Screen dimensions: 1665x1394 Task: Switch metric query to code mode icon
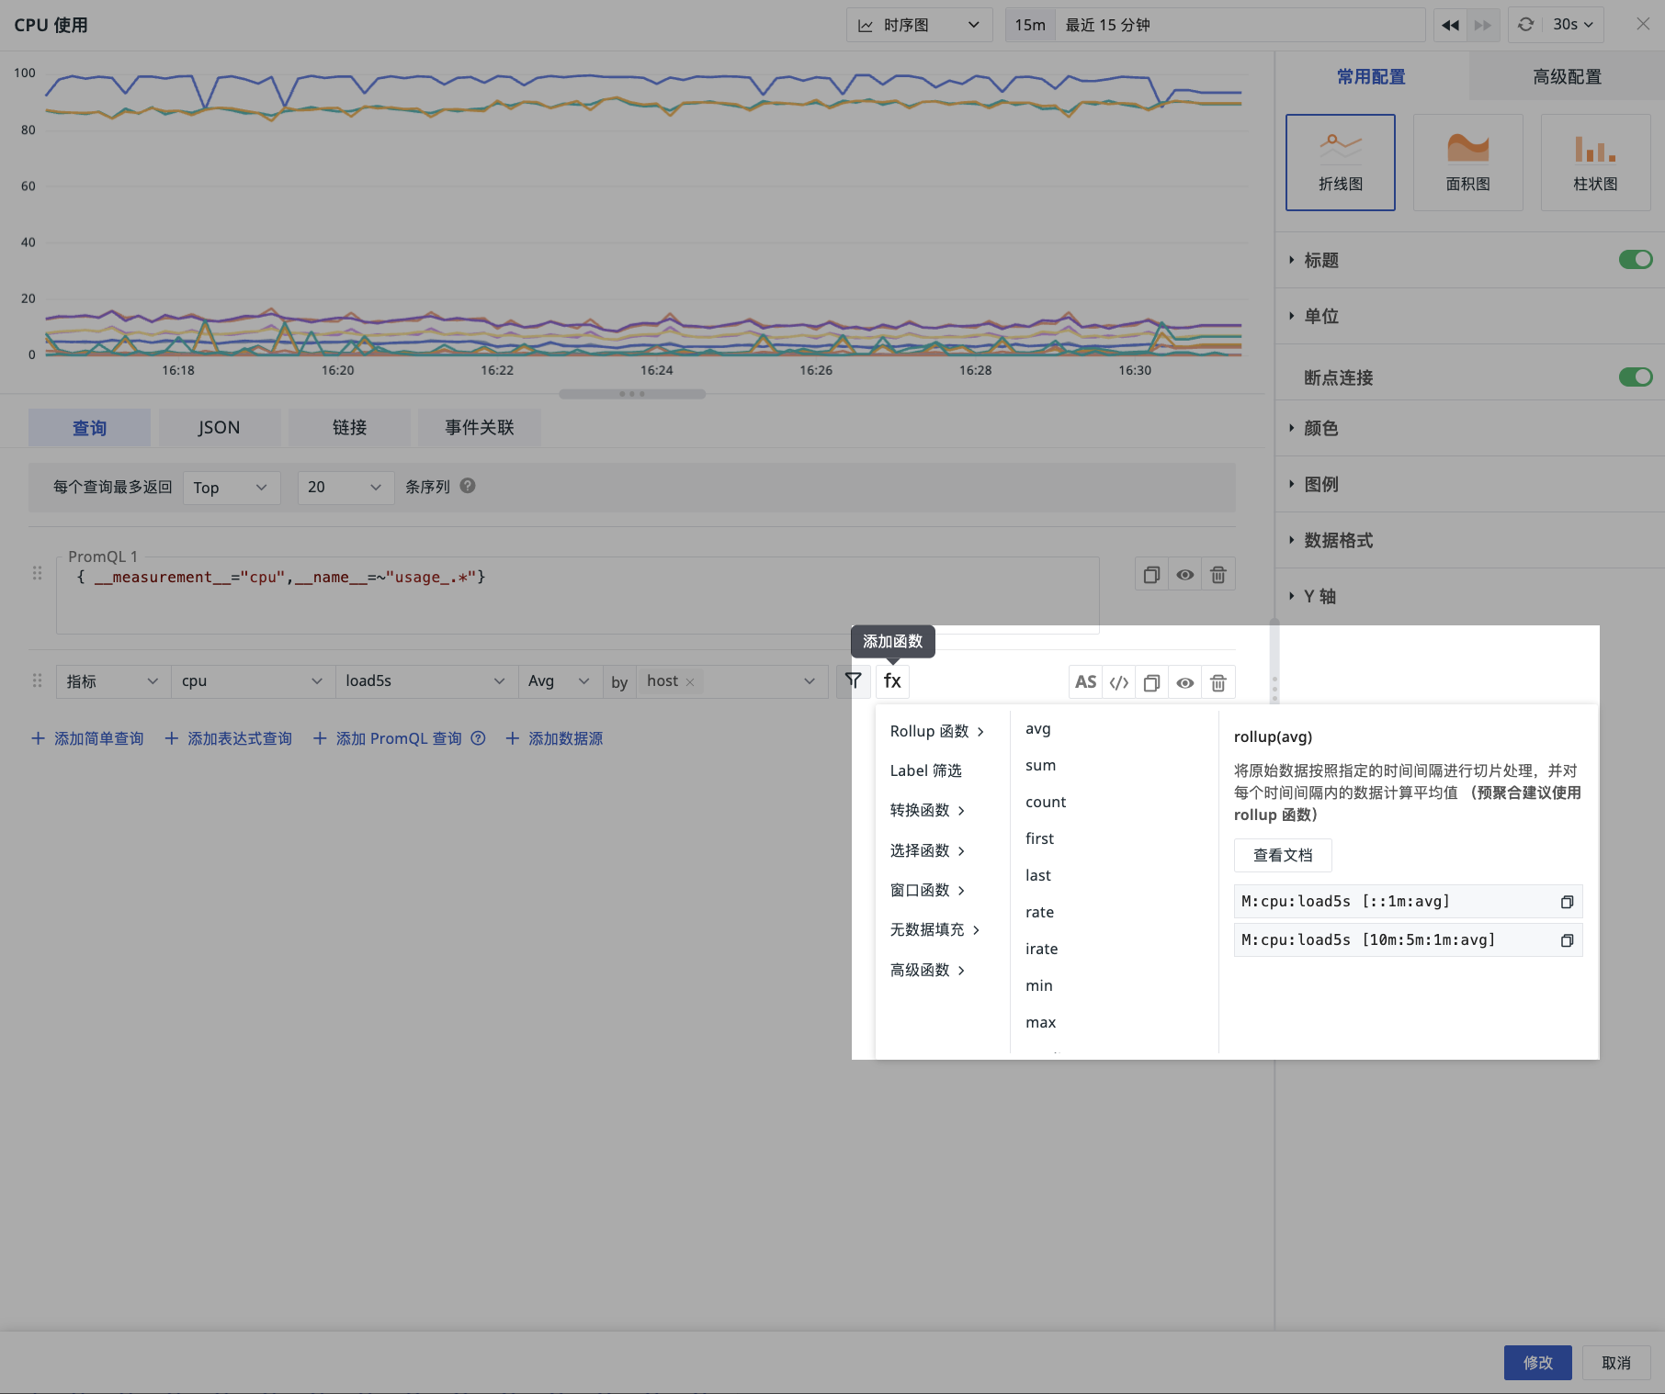[x=1118, y=682]
